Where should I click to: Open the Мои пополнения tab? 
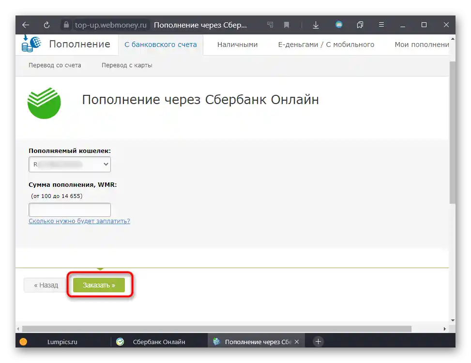422,45
